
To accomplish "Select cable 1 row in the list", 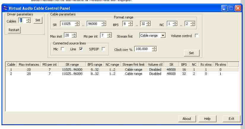I will 122,70.
